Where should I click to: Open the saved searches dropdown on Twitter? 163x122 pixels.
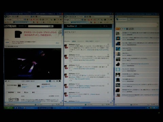[90, 41]
